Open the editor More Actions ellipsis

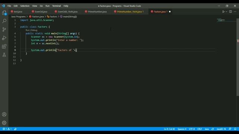235,12
